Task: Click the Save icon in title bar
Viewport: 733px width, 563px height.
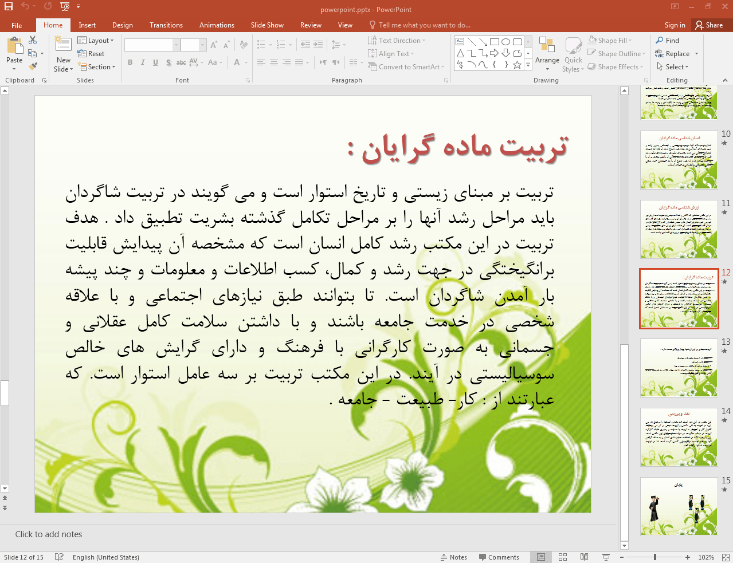Action: point(9,6)
